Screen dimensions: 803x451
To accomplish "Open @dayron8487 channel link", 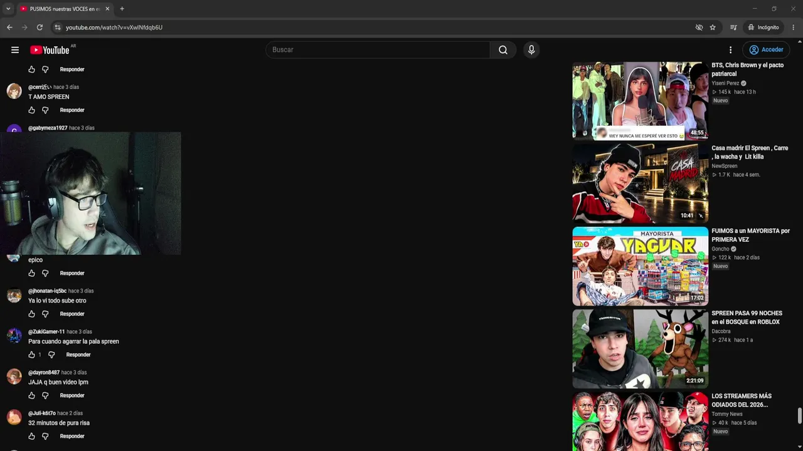I will click(x=44, y=372).
